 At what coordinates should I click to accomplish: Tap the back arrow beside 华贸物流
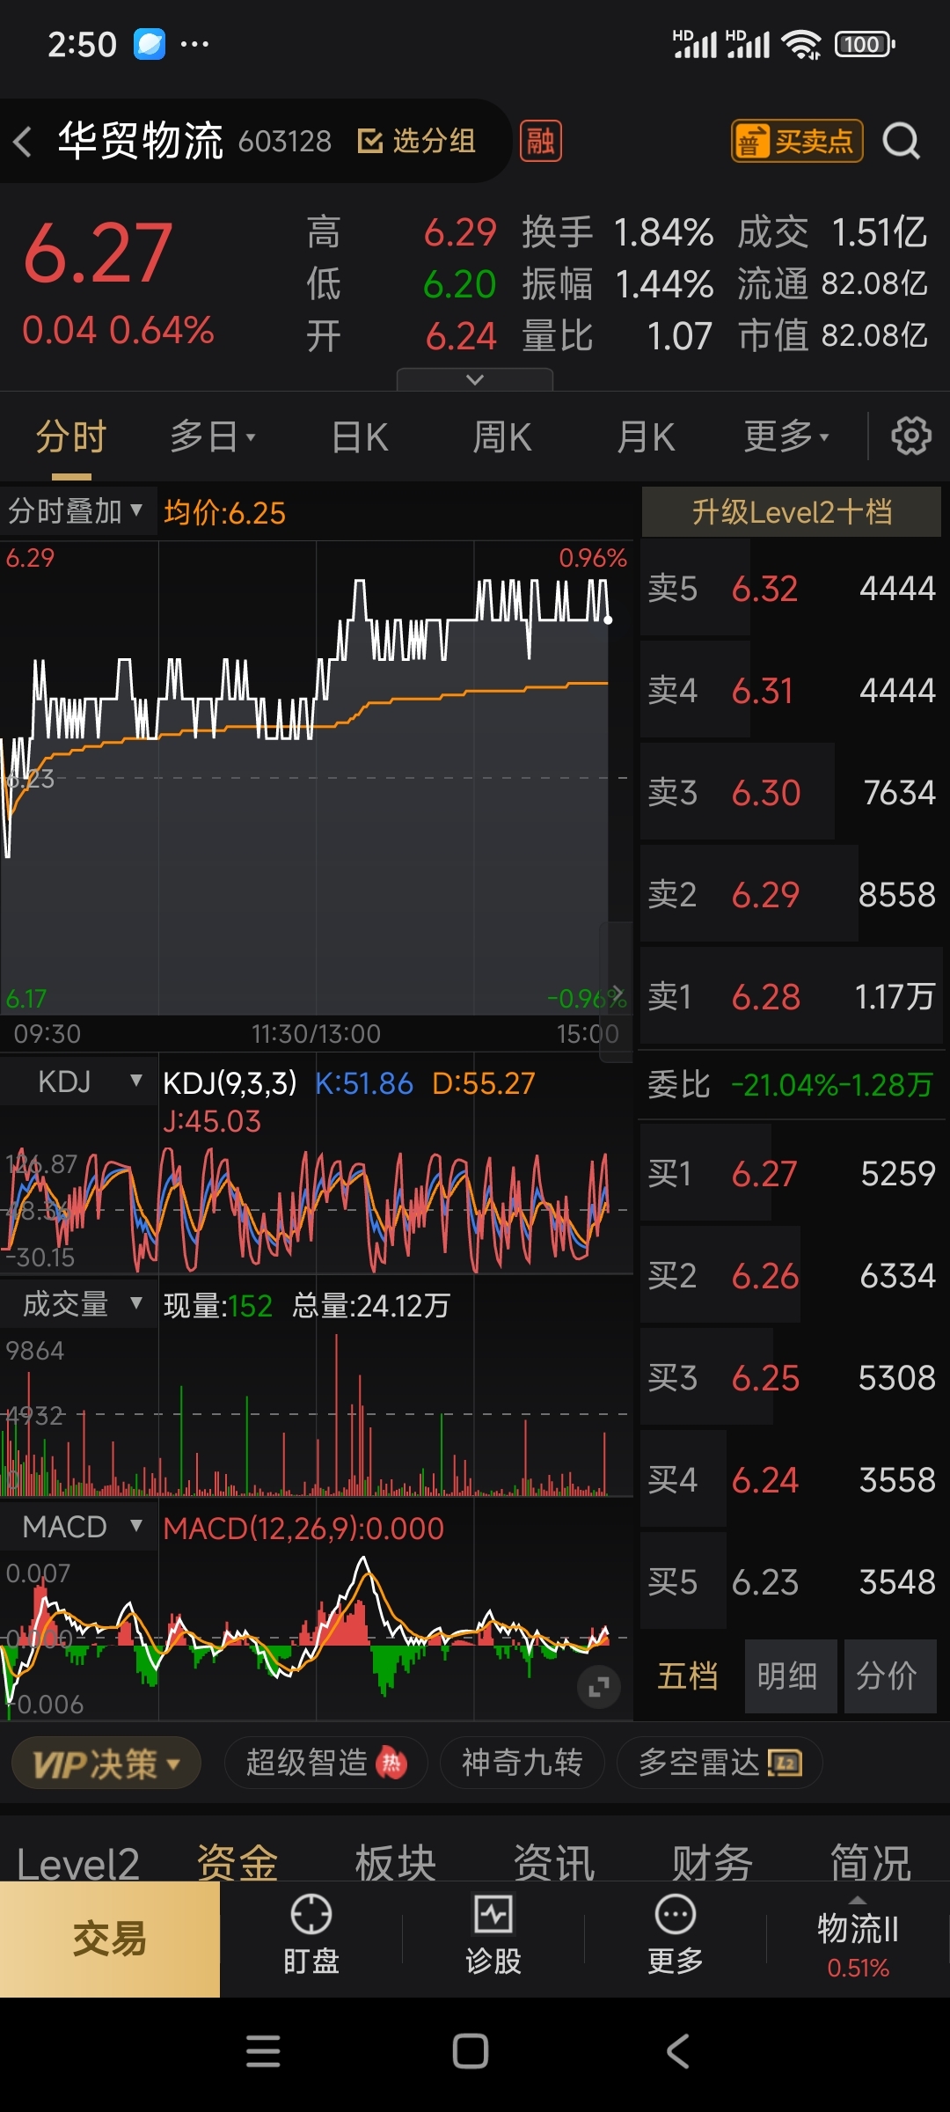pos(23,142)
